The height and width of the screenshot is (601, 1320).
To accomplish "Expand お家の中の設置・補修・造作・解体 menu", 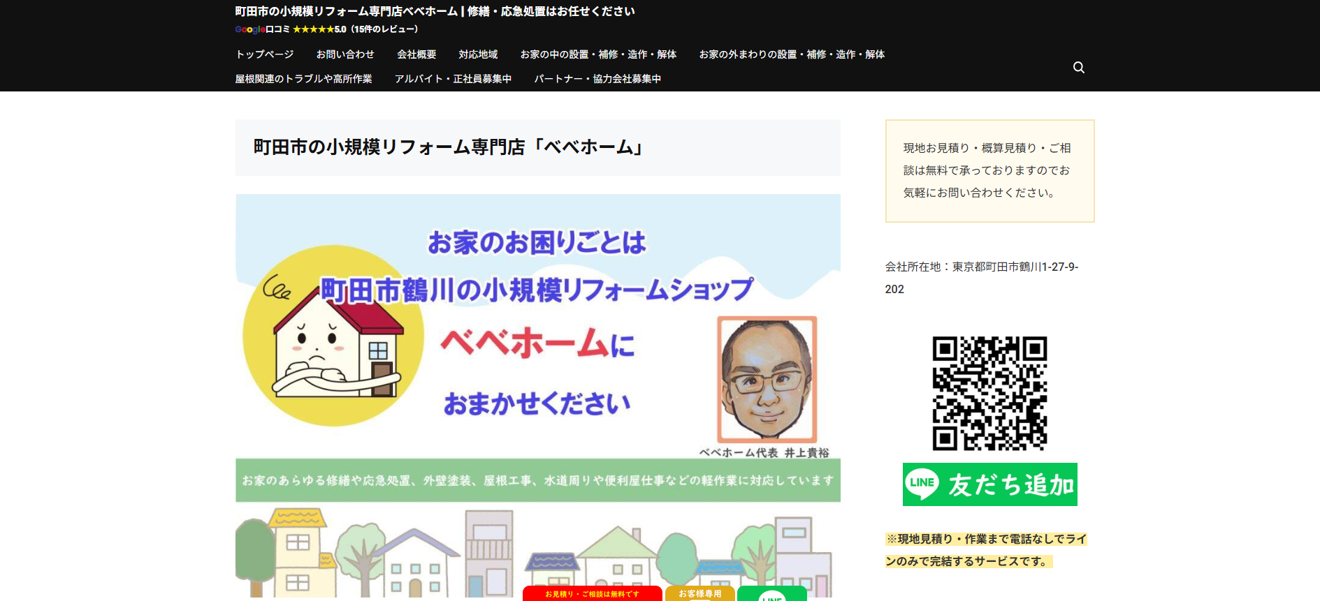I will [x=598, y=54].
